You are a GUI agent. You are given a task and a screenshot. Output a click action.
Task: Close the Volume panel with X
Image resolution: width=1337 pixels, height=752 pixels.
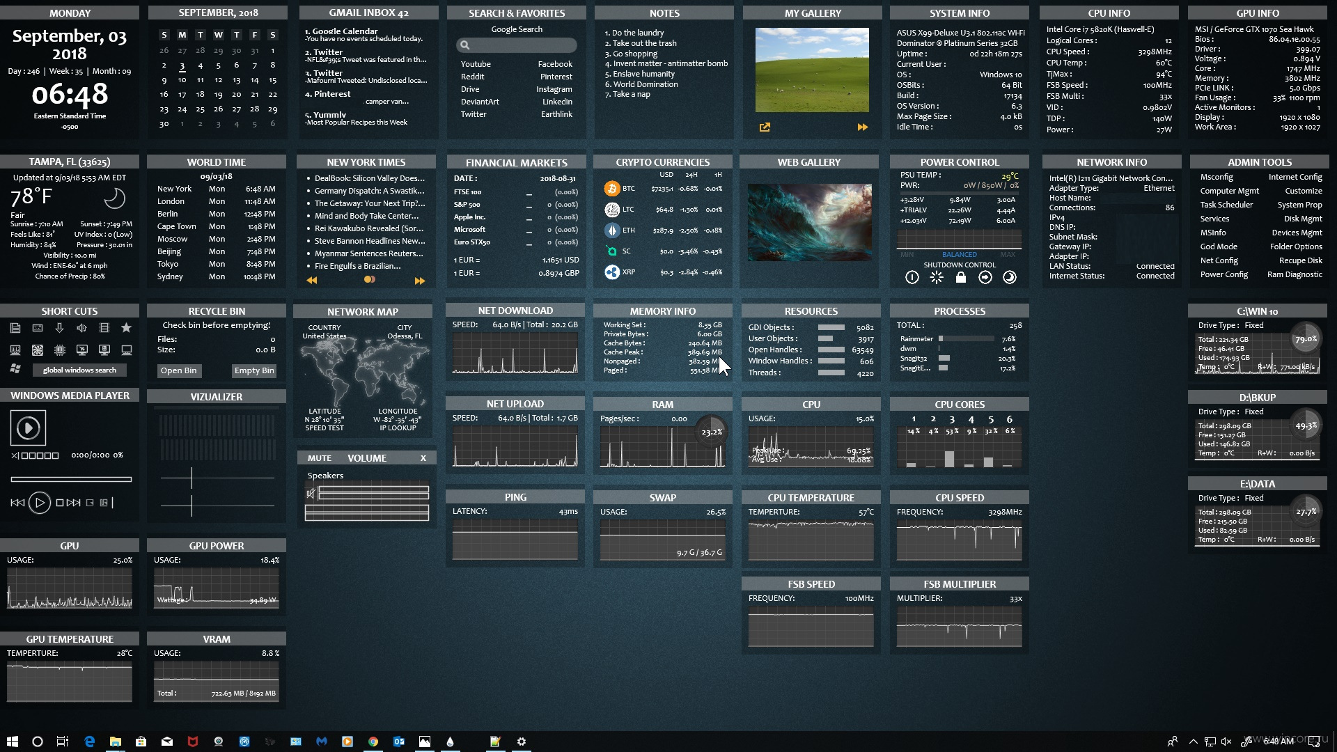[x=423, y=458]
